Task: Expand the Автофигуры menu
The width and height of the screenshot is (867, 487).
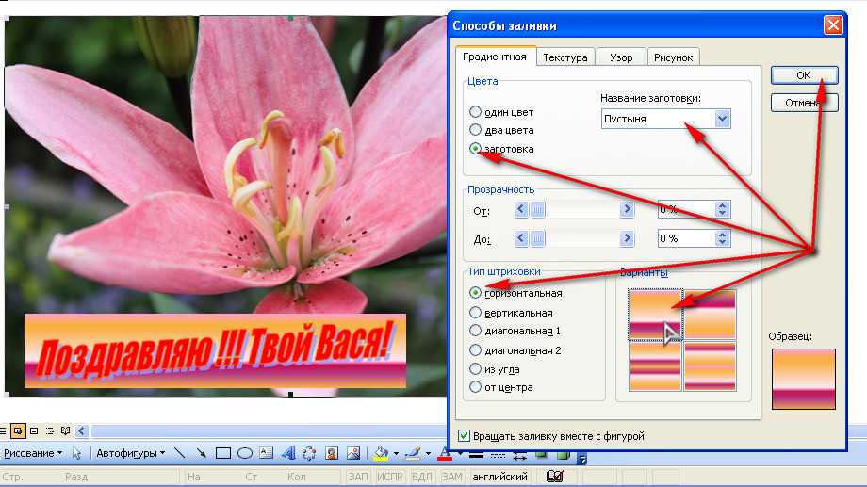Action: [x=130, y=453]
